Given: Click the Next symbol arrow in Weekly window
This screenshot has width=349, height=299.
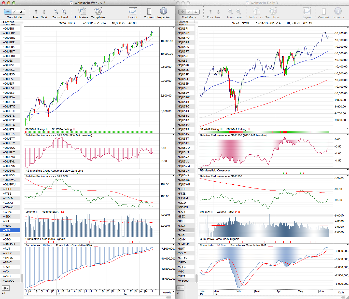Looking at the screenshot, I should (44, 12).
